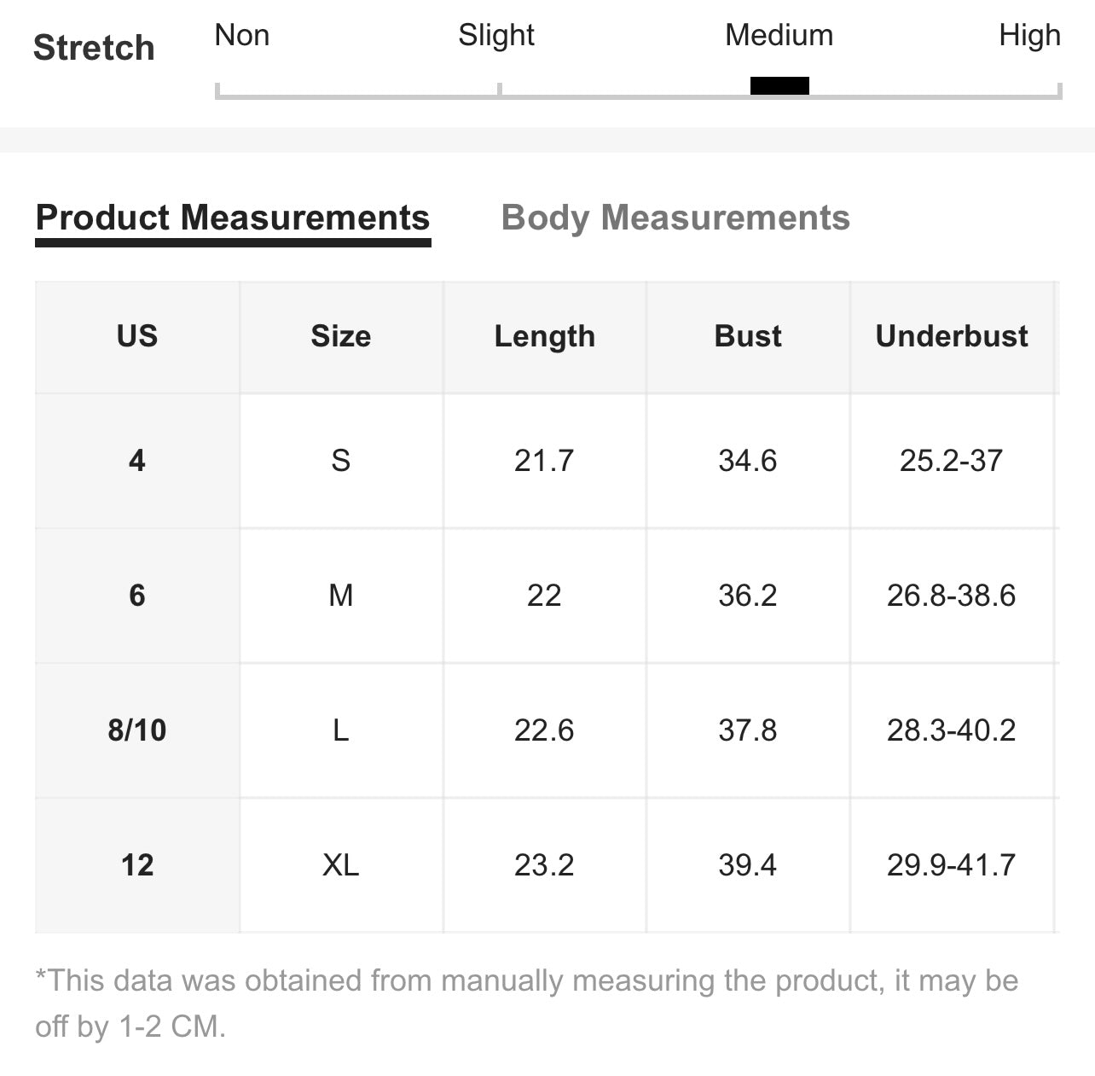Image resolution: width=1095 pixels, height=1076 pixels.
Task: Click the 34.6 bust value
Action: click(748, 461)
